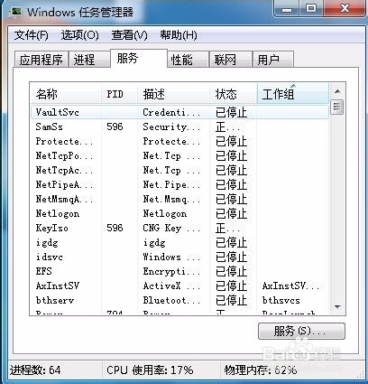The height and width of the screenshot is (384, 368).
Task: Select the NetMsmqA... service row
Action: 179,199
